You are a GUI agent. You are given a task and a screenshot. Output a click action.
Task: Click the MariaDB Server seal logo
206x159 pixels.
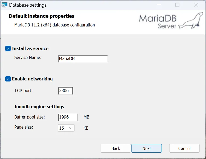point(171,21)
